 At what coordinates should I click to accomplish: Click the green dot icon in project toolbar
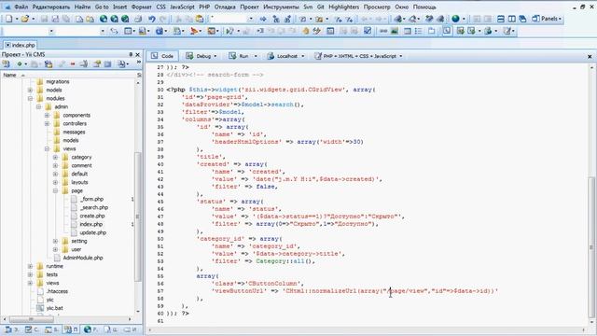[x=19, y=64]
